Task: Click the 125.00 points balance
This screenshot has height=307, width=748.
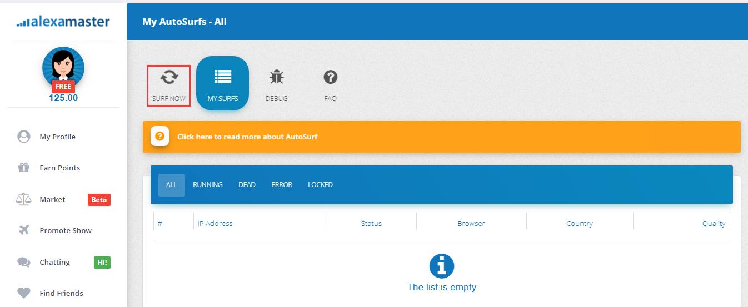Action: [x=63, y=98]
